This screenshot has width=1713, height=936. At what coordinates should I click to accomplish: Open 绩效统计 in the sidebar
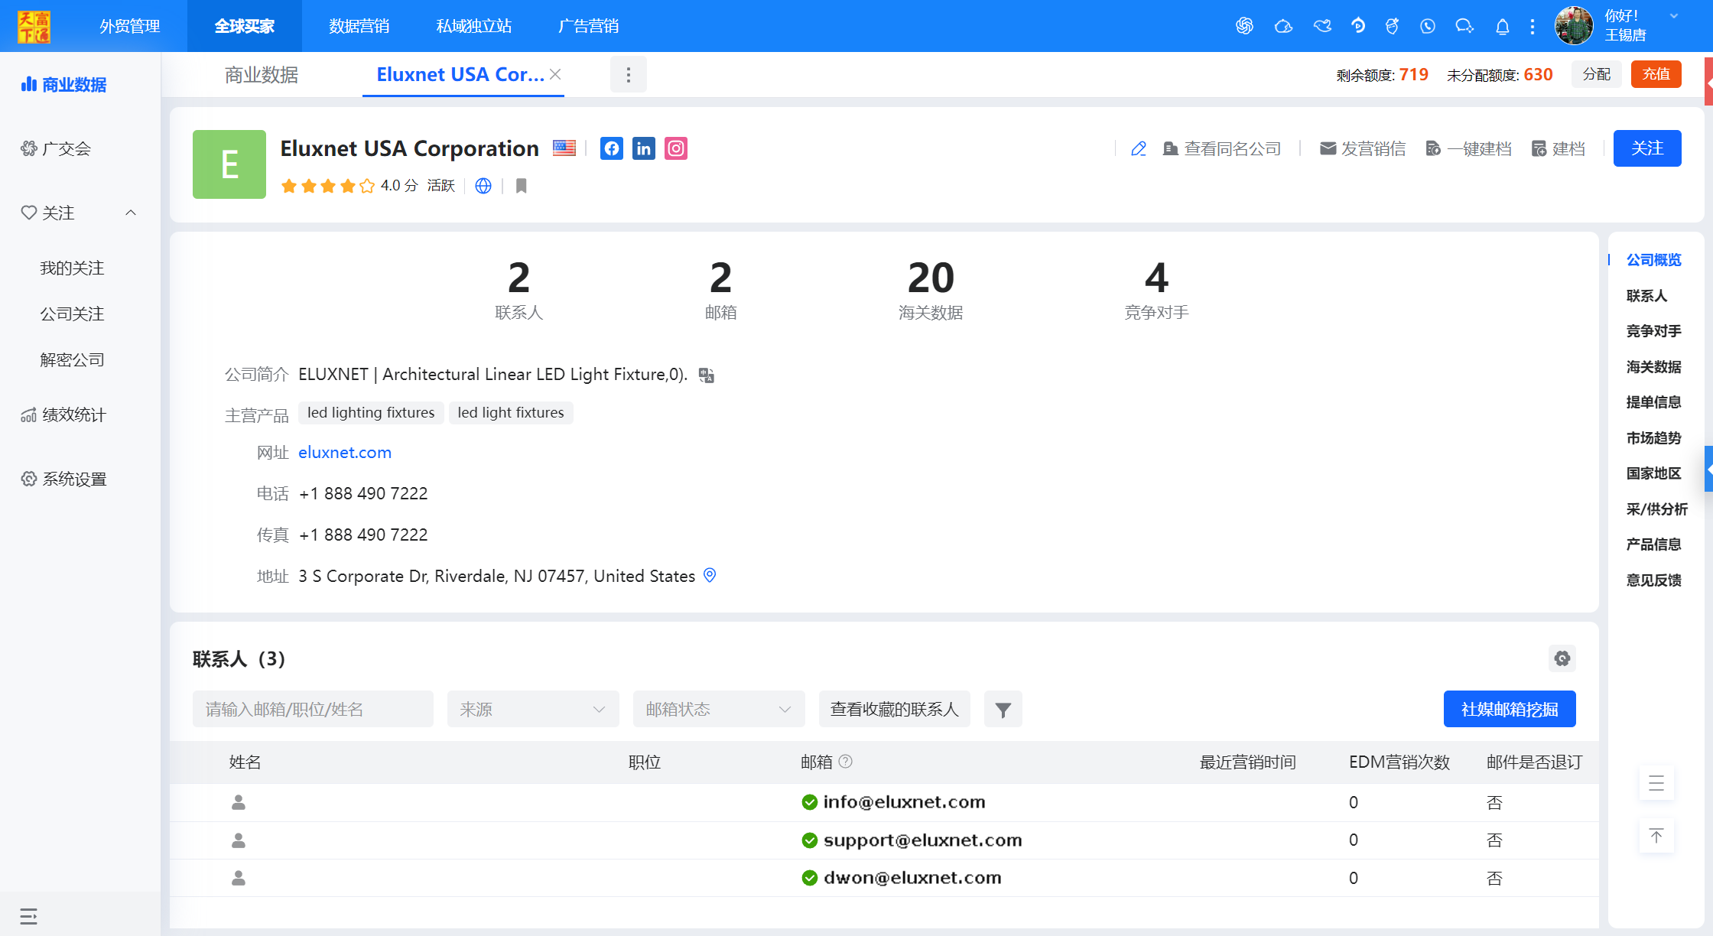pyautogui.click(x=64, y=414)
